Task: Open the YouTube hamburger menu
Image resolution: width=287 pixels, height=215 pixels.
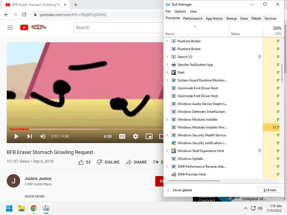Action: [10, 28]
